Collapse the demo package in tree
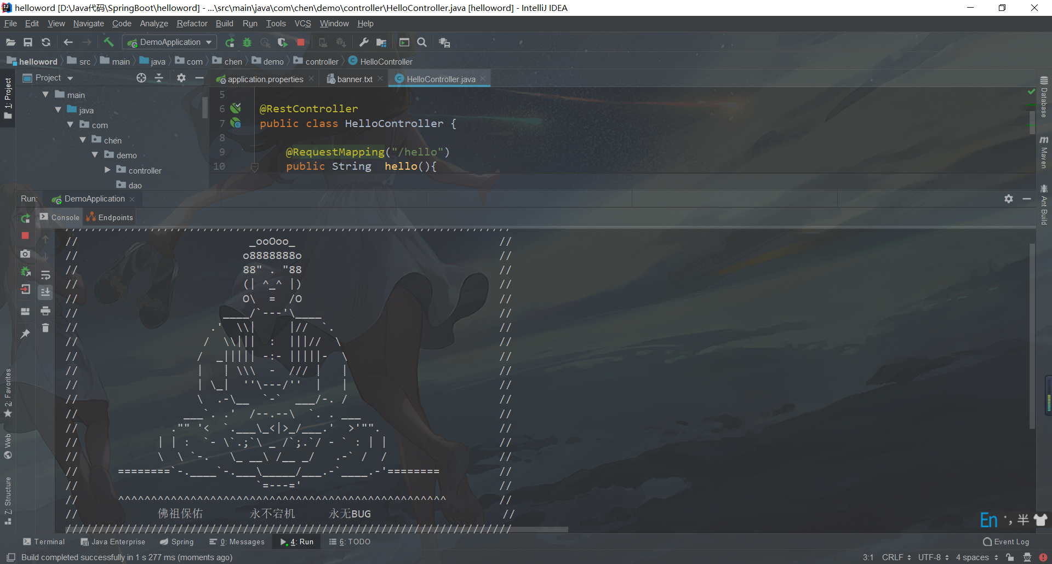This screenshot has width=1052, height=564. 95,155
